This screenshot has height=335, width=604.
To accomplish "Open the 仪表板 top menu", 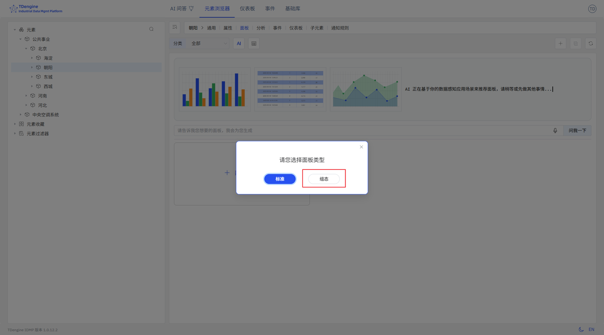I will (x=247, y=8).
